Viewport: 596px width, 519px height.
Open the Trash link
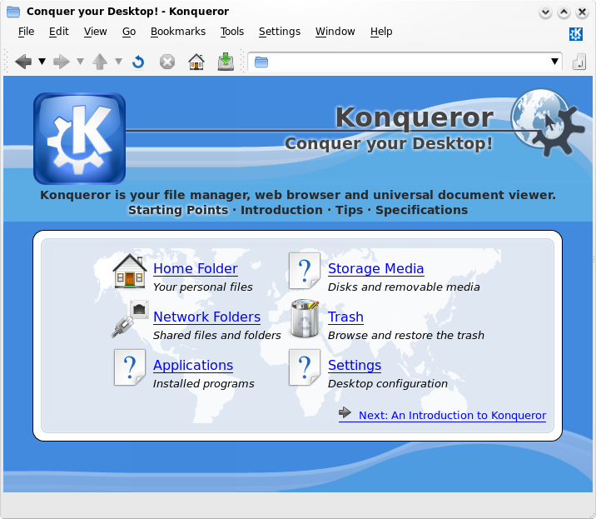(x=345, y=317)
